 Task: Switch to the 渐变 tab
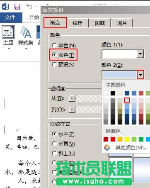click(55, 23)
